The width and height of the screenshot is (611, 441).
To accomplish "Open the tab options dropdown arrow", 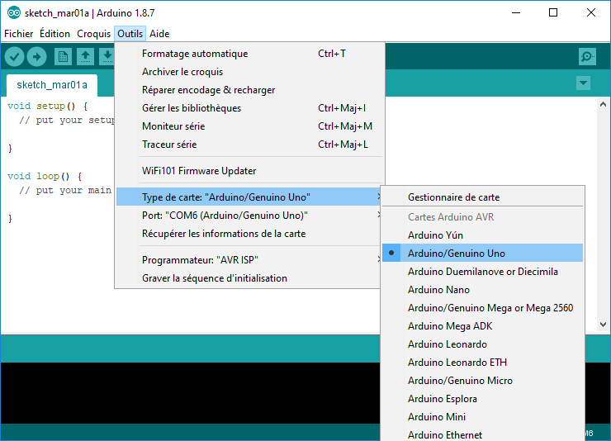I will coord(583,83).
